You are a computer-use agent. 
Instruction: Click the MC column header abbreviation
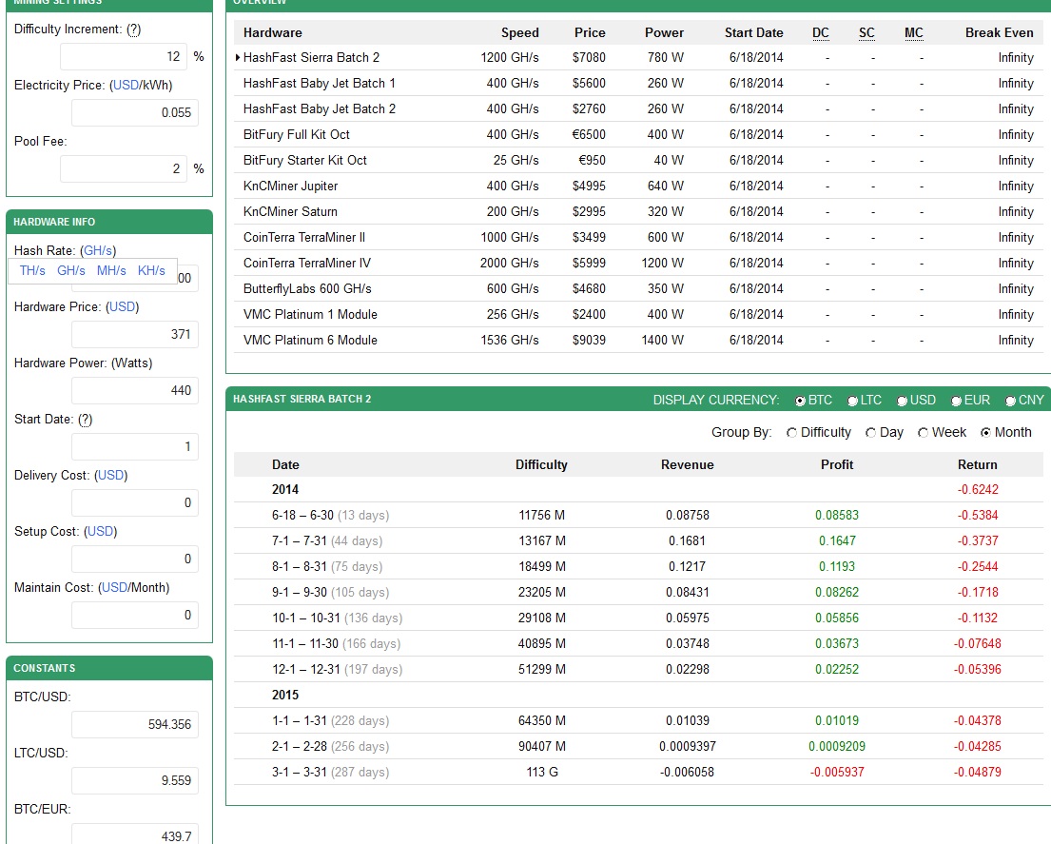click(x=914, y=33)
